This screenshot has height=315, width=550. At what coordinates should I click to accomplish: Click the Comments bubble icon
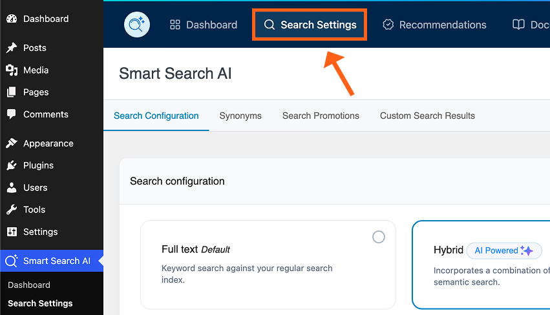click(12, 114)
